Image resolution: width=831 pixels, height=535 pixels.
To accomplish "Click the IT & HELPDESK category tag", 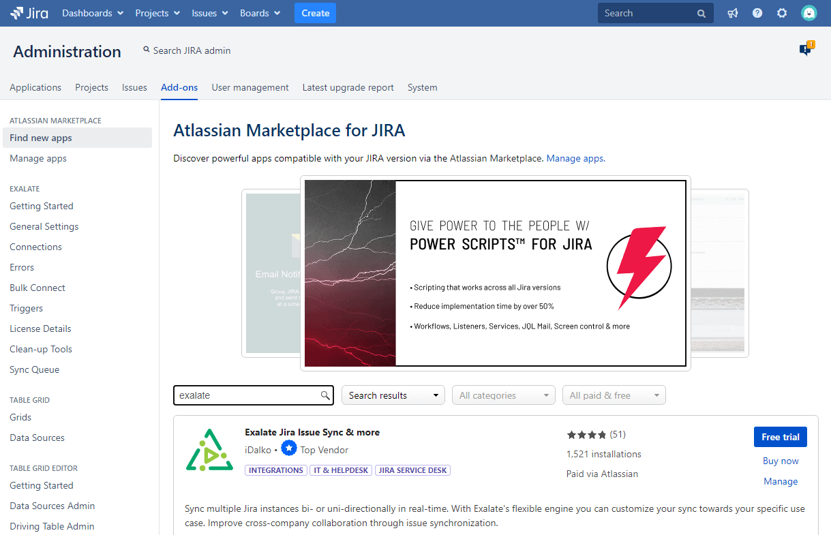I will (341, 470).
